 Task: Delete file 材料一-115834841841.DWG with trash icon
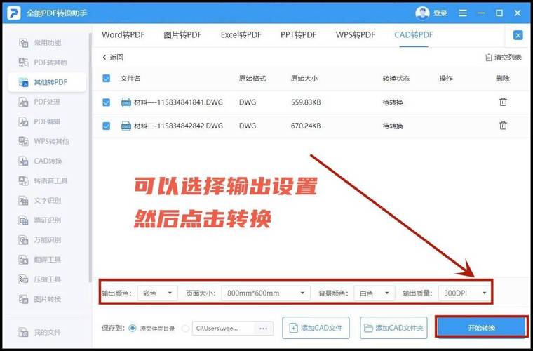pos(503,102)
